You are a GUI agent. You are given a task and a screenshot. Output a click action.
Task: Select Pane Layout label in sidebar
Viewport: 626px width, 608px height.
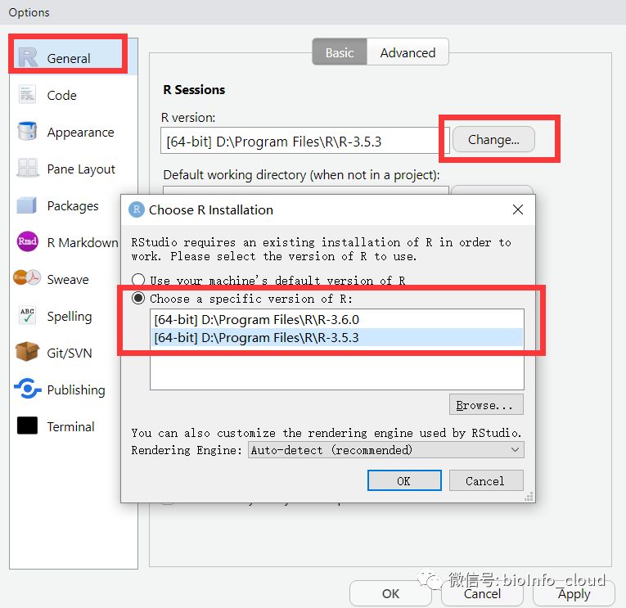point(81,169)
